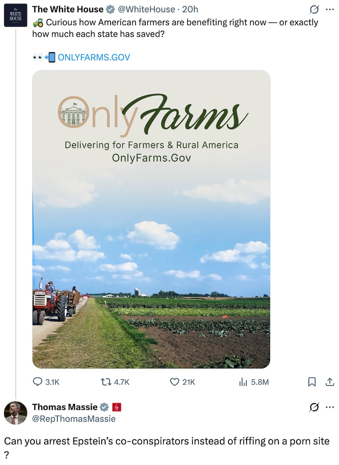Open Grok icon on Thomas Massie reply
Viewport: 339px width, 465px height.
pos(314,407)
